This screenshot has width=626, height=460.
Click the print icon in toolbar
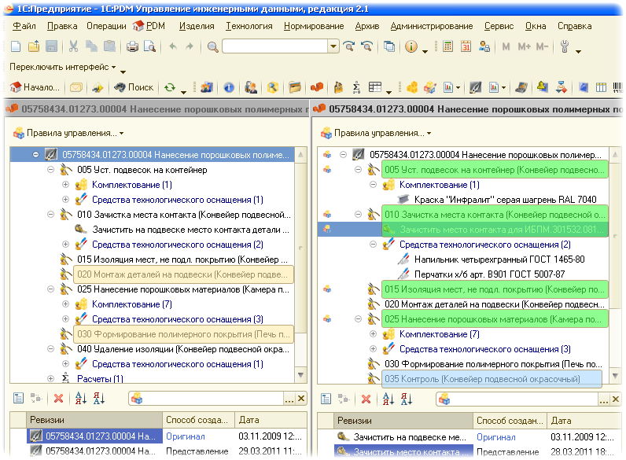[x=132, y=46]
